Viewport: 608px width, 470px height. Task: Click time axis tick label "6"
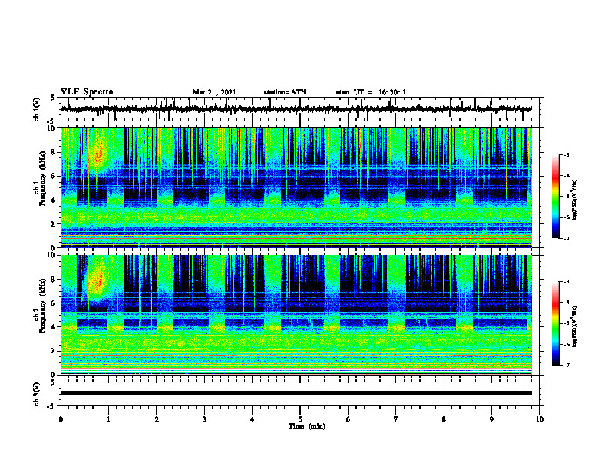[x=349, y=419]
